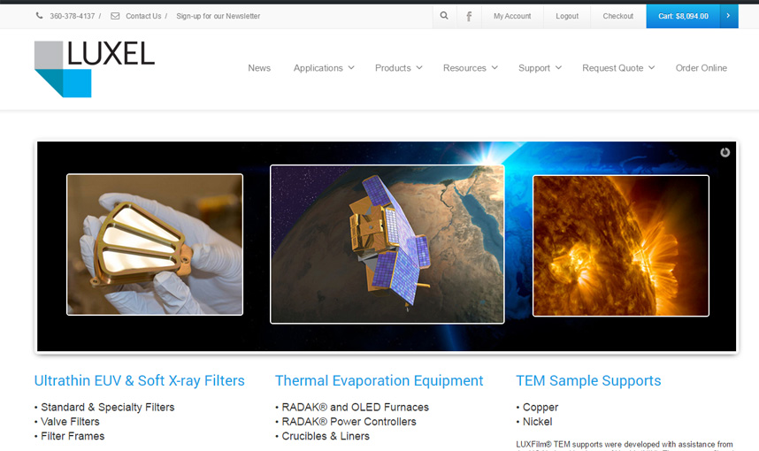The image size is (759, 451).
Task: Click the cart arrow icon
Action: 729,16
